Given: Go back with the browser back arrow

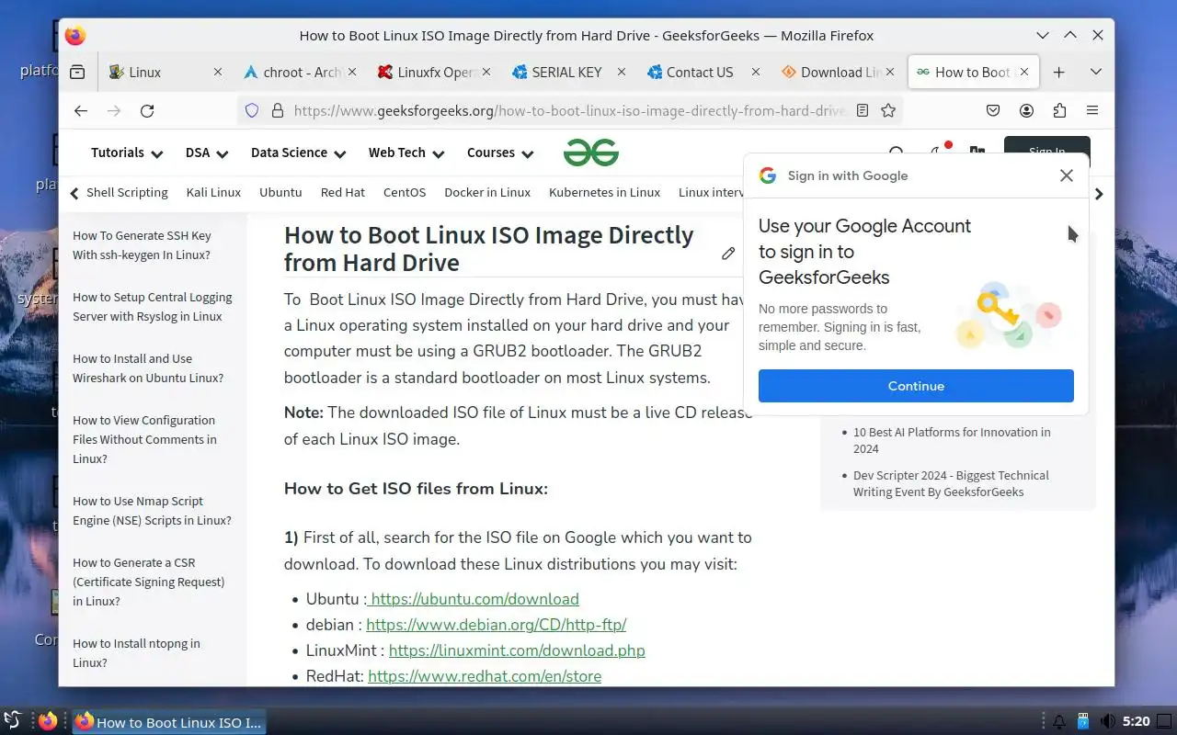Looking at the screenshot, I should pyautogui.click(x=81, y=110).
